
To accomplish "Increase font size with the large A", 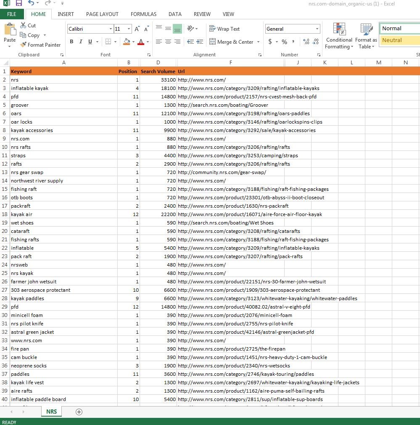I will (137, 29).
